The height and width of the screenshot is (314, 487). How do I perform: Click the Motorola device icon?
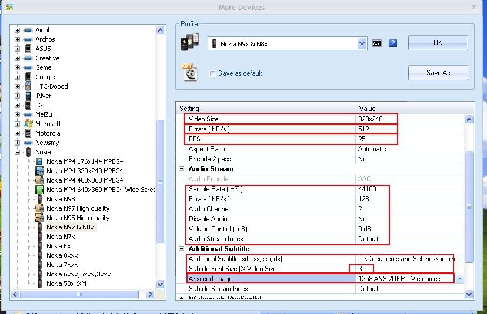pos(28,133)
